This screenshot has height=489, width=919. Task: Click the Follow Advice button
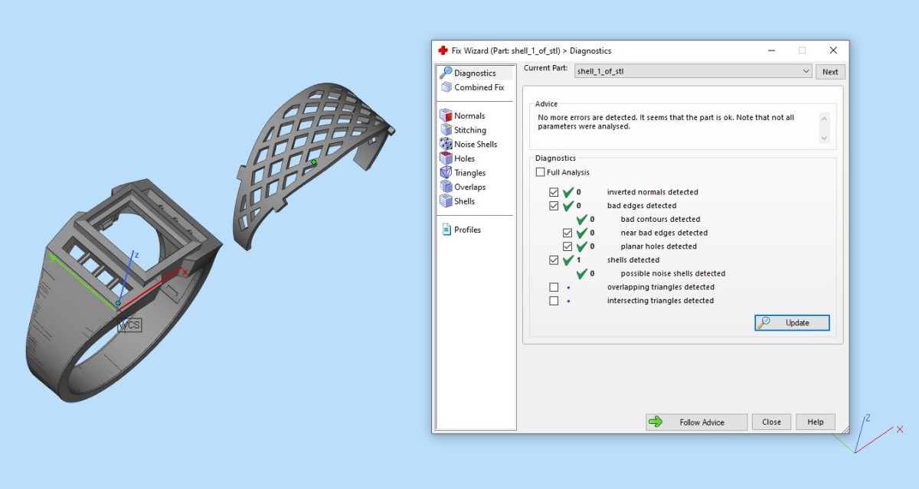coord(696,422)
